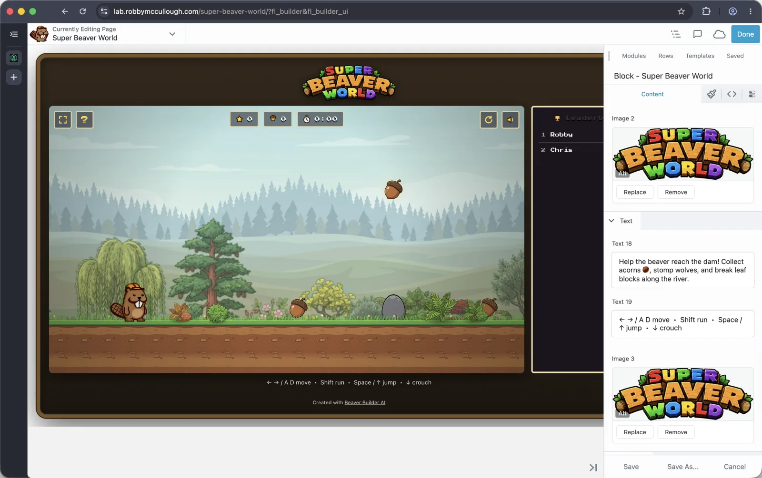Toggle the game fullscreen icon
Screen dimensions: 762x478
pos(63,120)
